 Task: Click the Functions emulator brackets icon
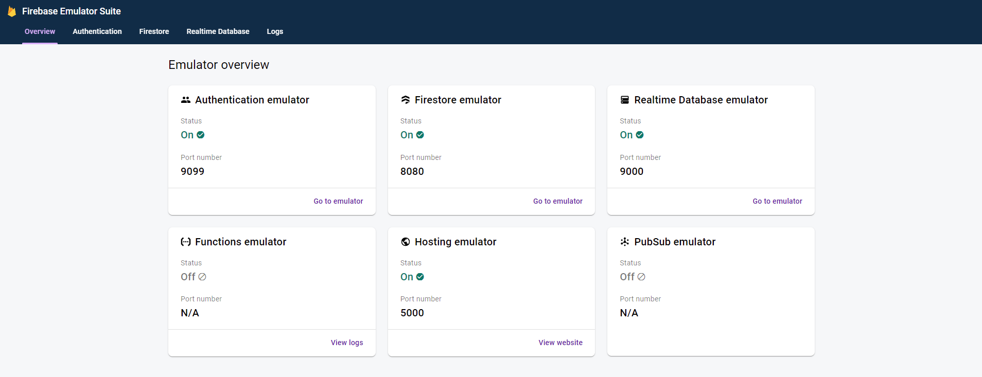(x=186, y=242)
